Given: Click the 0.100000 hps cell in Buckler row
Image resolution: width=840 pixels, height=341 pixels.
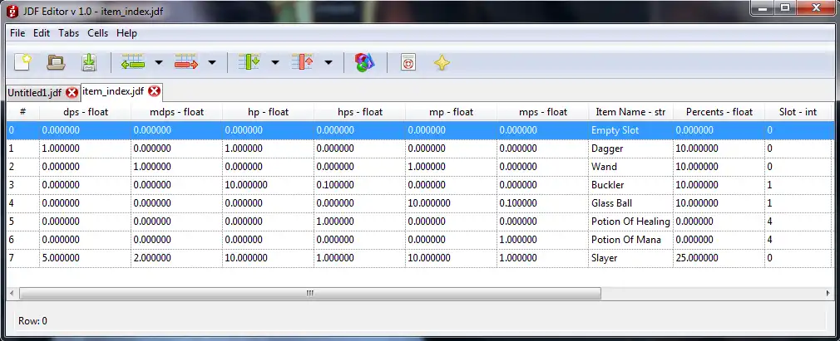Looking at the screenshot, I should pos(360,185).
